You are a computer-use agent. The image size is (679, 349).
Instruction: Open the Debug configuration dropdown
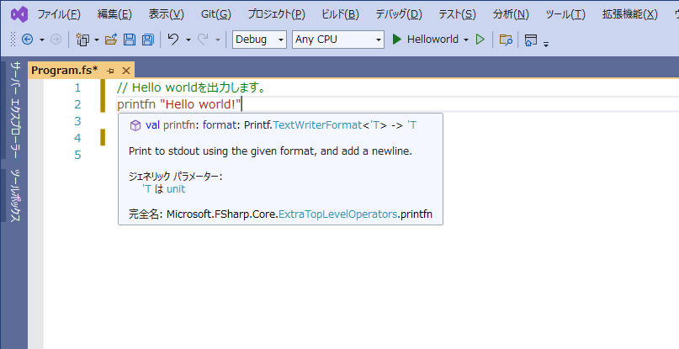[259, 40]
